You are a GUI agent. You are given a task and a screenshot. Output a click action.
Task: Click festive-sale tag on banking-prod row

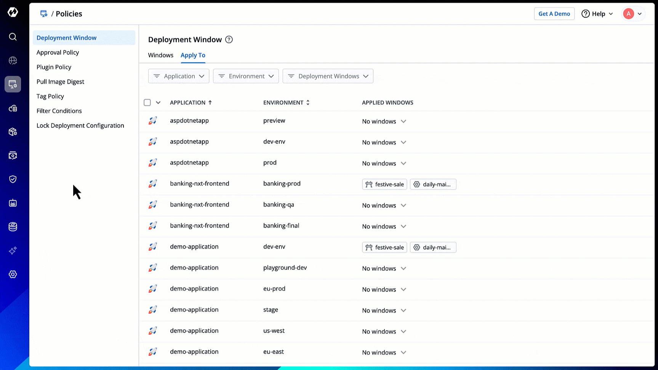pyautogui.click(x=384, y=184)
